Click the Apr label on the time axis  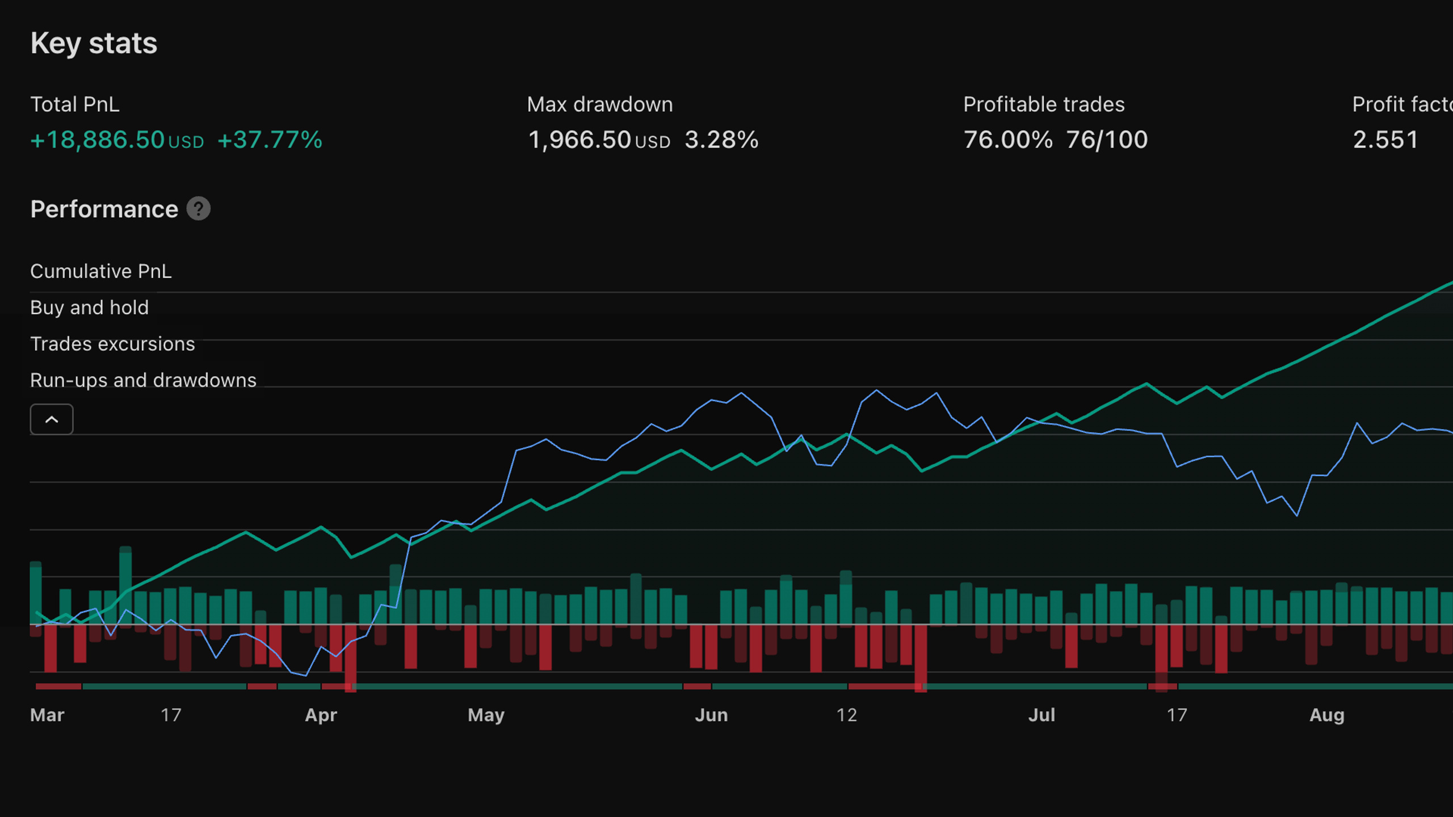(x=321, y=715)
